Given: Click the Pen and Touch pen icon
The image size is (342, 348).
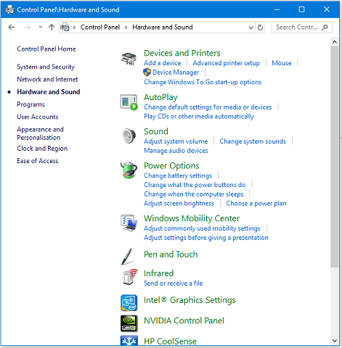Looking at the screenshot, I should pyautogui.click(x=127, y=257).
